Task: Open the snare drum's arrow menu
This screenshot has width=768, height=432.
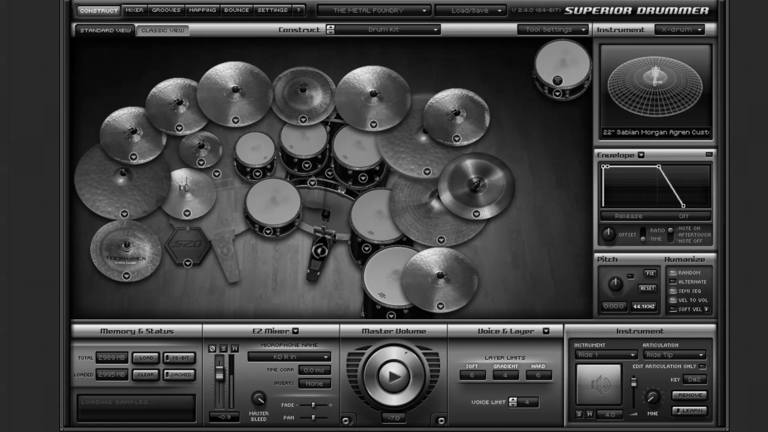Action: (x=268, y=231)
